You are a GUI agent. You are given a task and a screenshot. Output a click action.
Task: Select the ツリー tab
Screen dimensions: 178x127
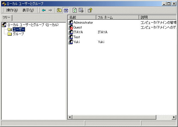click(7, 18)
